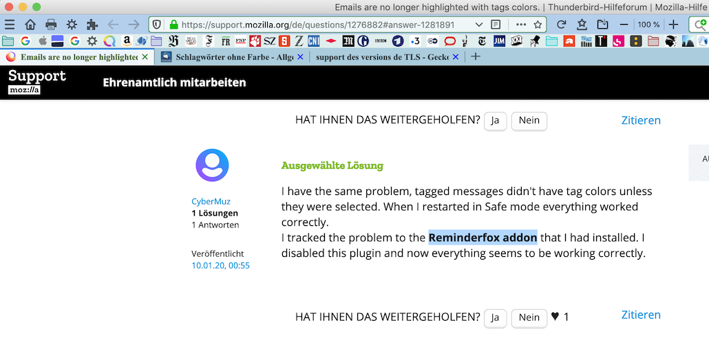Open the teal folder beside the orange 'a' bookmark
709x340 pixels.
[x=551, y=41]
